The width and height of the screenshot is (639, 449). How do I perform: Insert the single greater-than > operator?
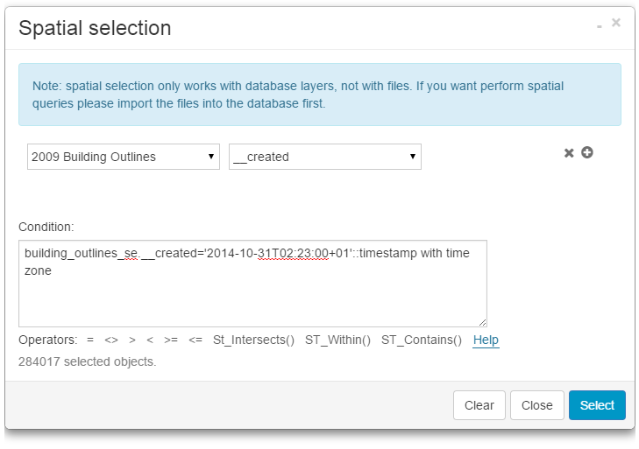tap(132, 340)
